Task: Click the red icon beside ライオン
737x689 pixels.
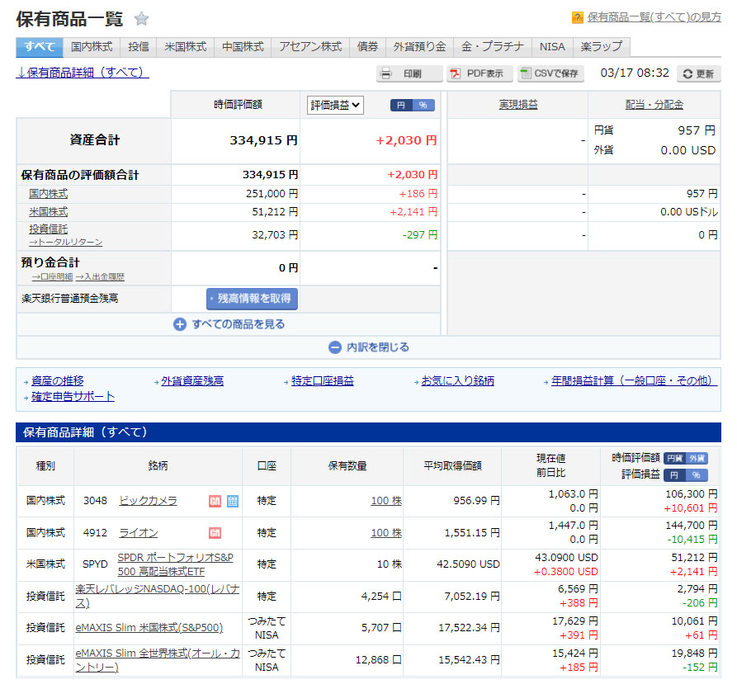Action: [215, 533]
